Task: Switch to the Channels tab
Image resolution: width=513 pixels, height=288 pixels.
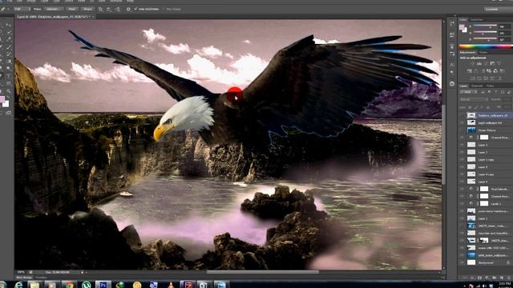Action: [x=477, y=86]
